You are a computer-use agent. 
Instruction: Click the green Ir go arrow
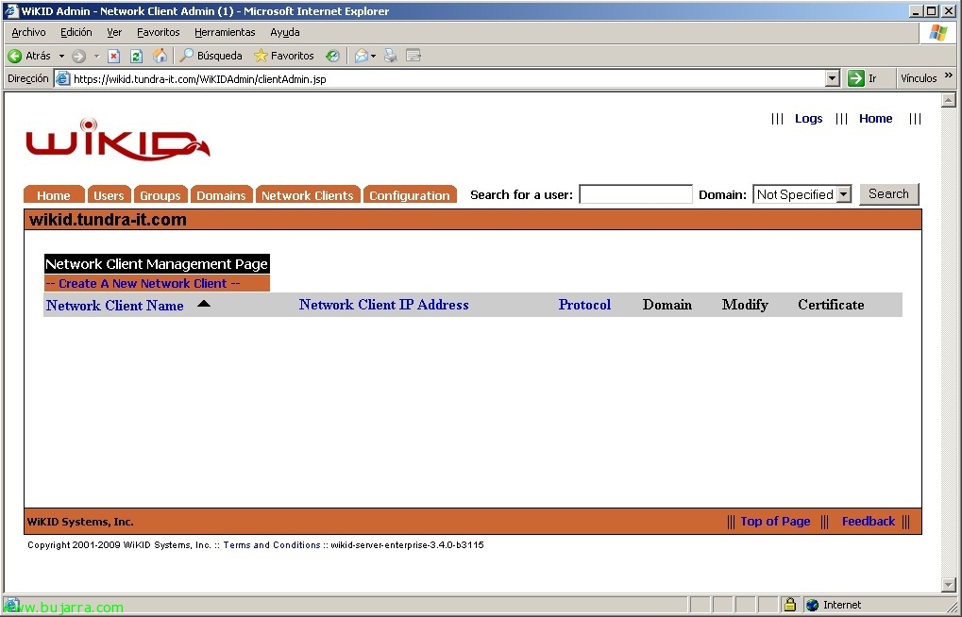(x=856, y=78)
